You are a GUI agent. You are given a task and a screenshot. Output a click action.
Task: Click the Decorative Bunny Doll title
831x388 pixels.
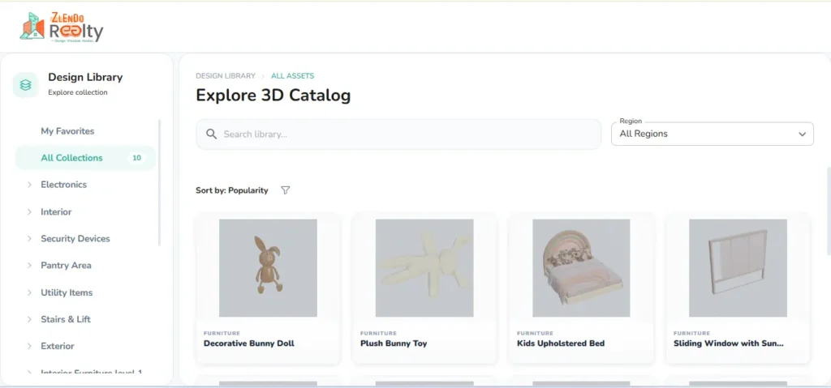(248, 343)
